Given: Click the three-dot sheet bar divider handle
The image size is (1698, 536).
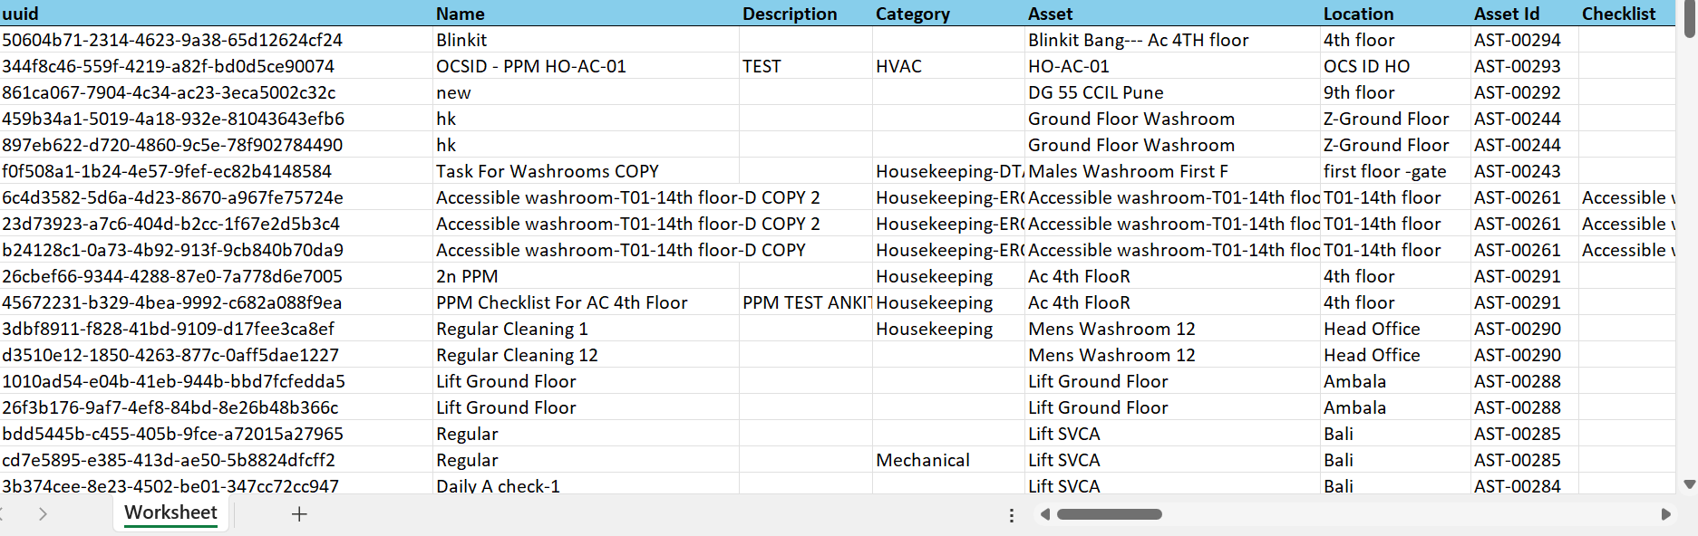Looking at the screenshot, I should 1012,515.
